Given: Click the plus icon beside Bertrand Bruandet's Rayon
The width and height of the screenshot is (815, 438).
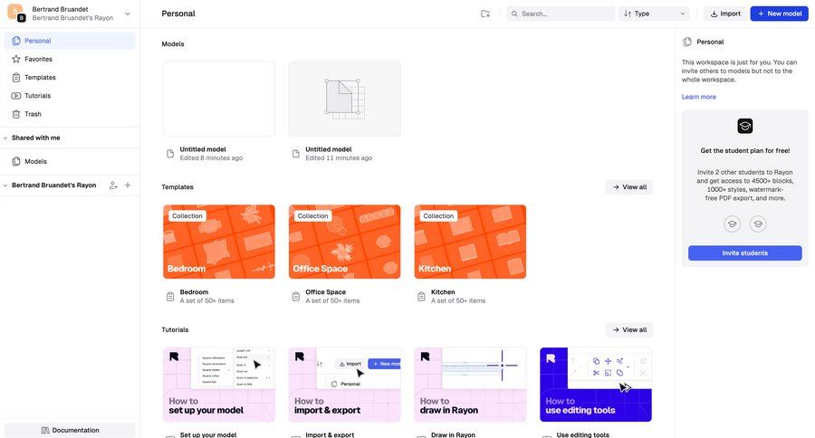Looking at the screenshot, I should 128,186.
